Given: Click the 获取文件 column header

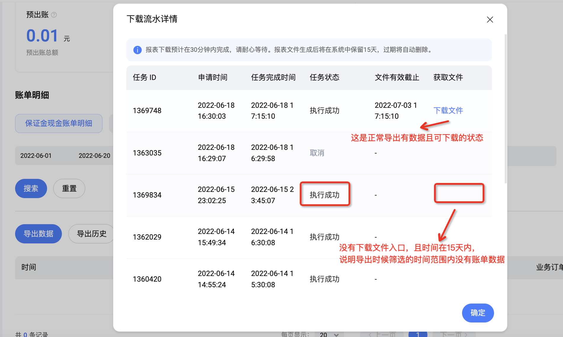Looking at the screenshot, I should pyautogui.click(x=448, y=77).
